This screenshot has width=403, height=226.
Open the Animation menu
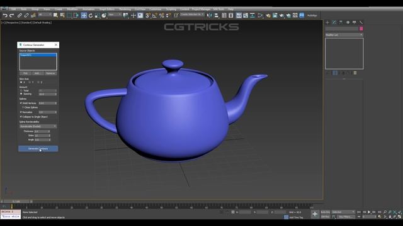[88, 9]
